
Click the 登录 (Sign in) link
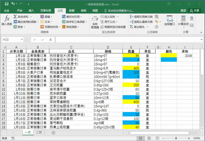183,10
